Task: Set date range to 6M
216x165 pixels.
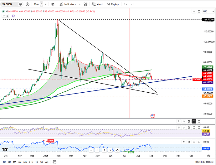Action: point(25,162)
